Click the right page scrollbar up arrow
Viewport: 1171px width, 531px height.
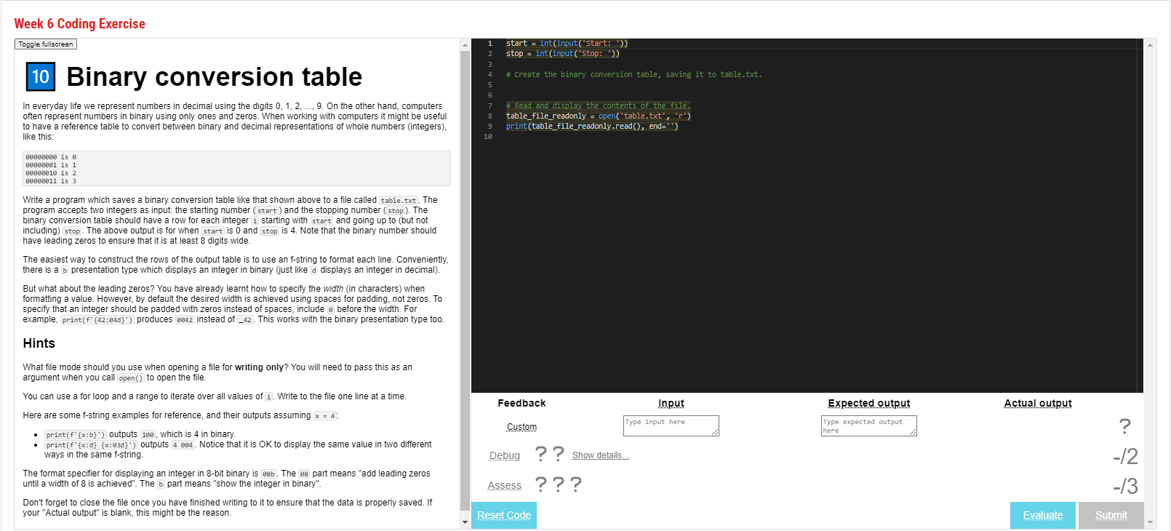[x=1151, y=45]
